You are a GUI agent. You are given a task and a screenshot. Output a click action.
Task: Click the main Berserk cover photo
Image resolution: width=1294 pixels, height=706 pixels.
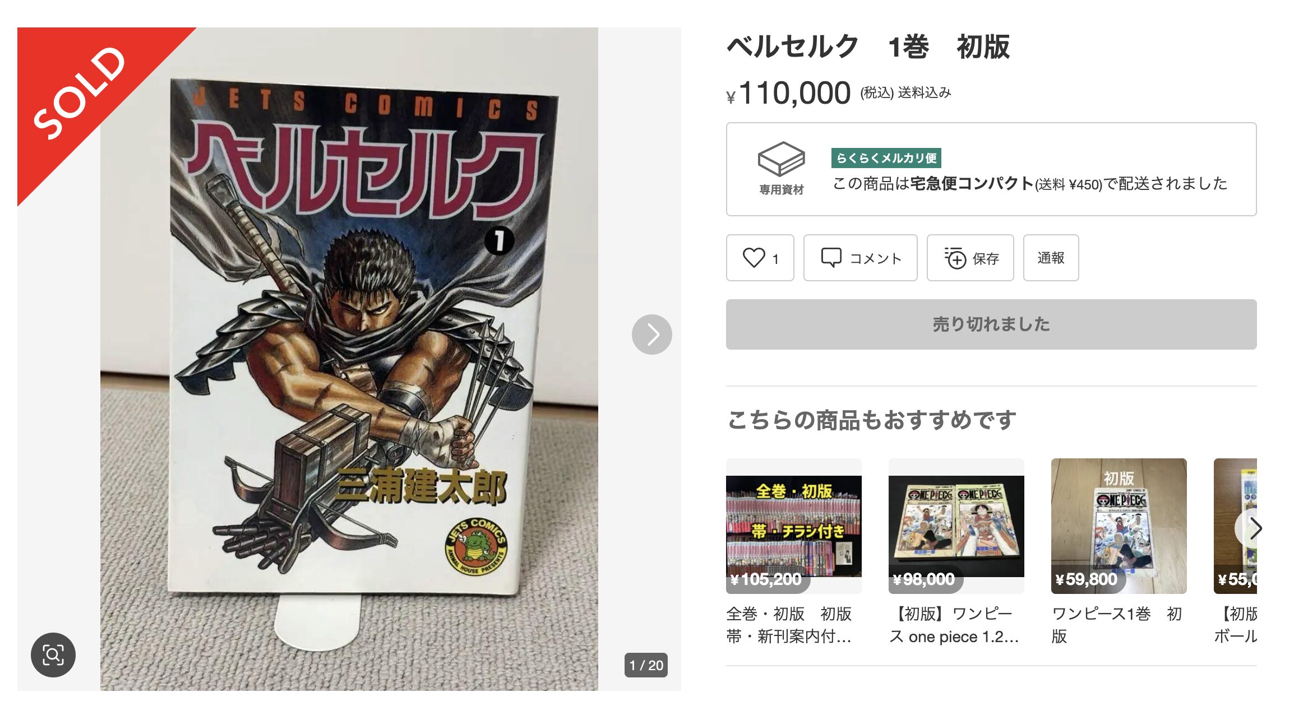(x=349, y=359)
